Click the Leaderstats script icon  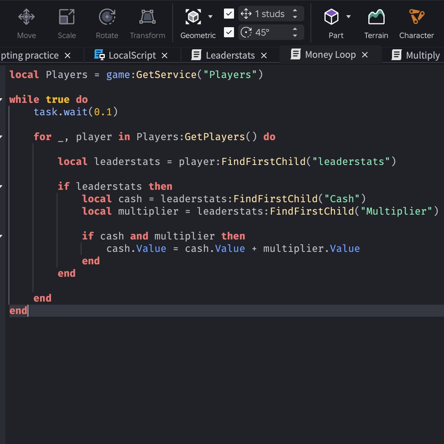pos(196,55)
